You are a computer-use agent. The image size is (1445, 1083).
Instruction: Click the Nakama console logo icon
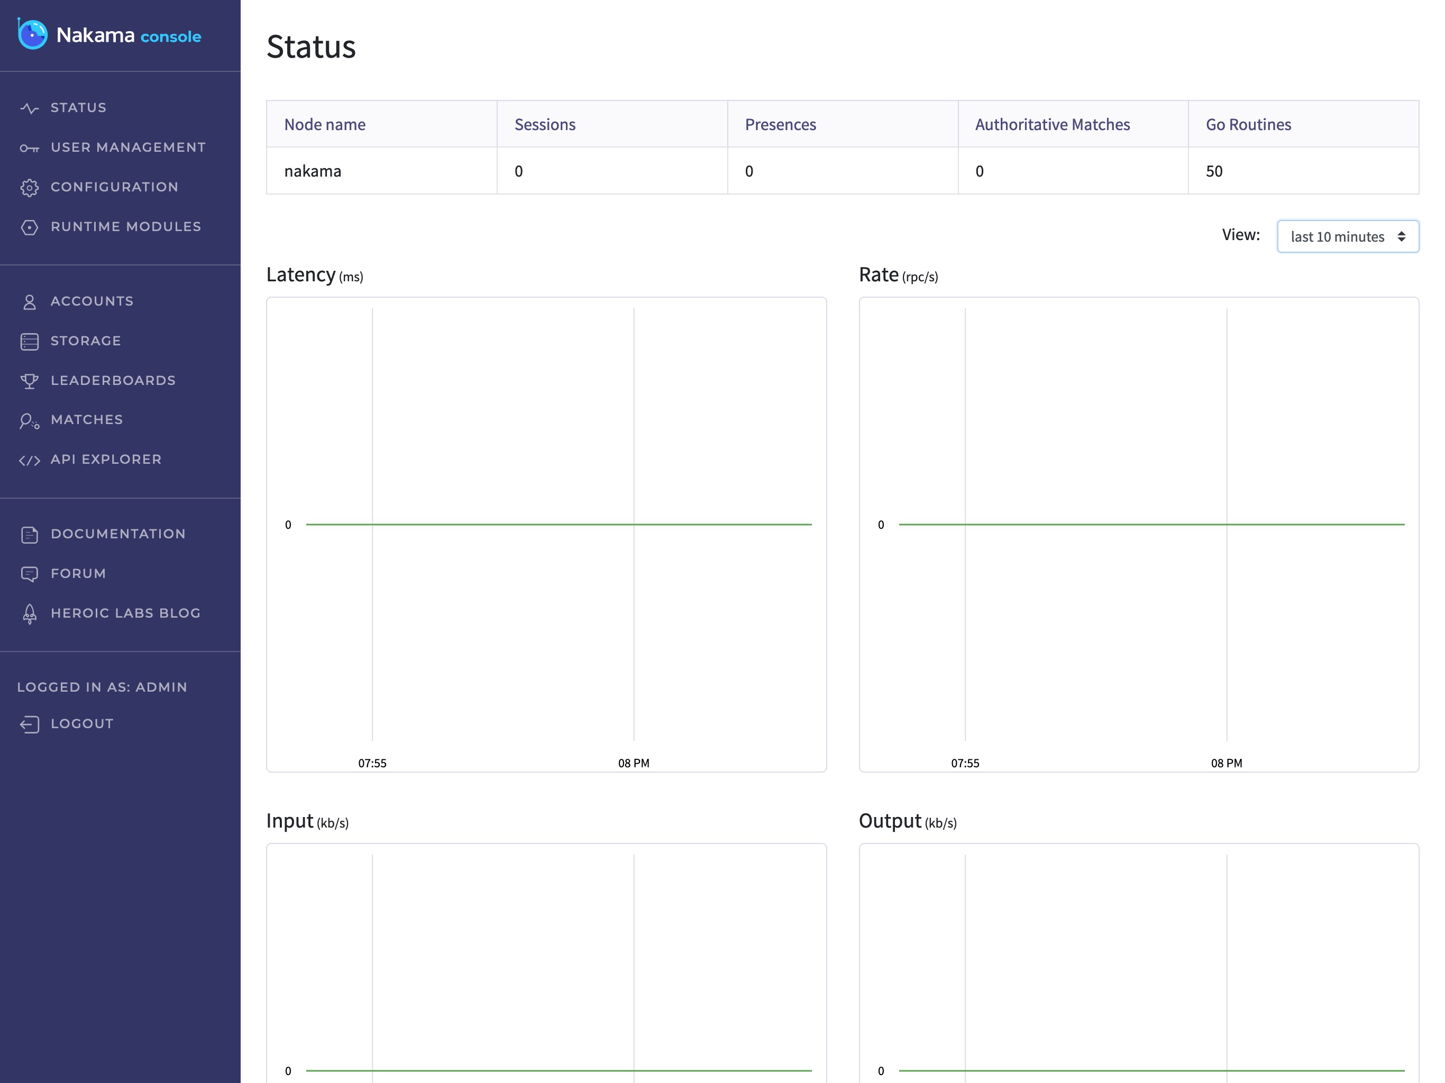point(32,34)
